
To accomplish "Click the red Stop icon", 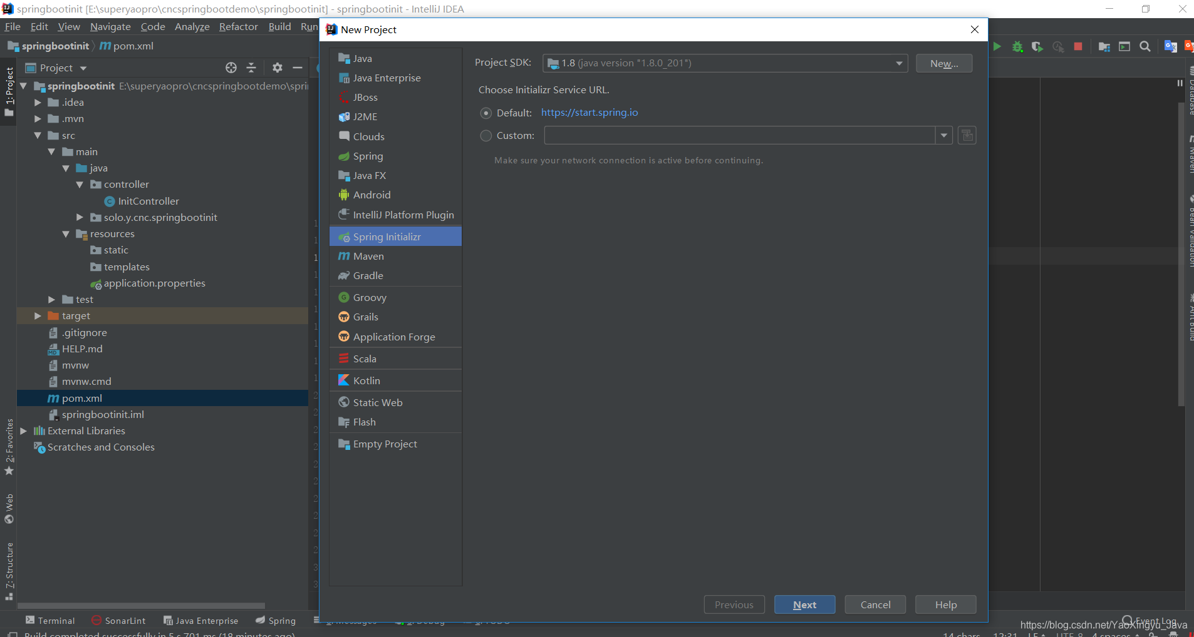I will coord(1078,46).
